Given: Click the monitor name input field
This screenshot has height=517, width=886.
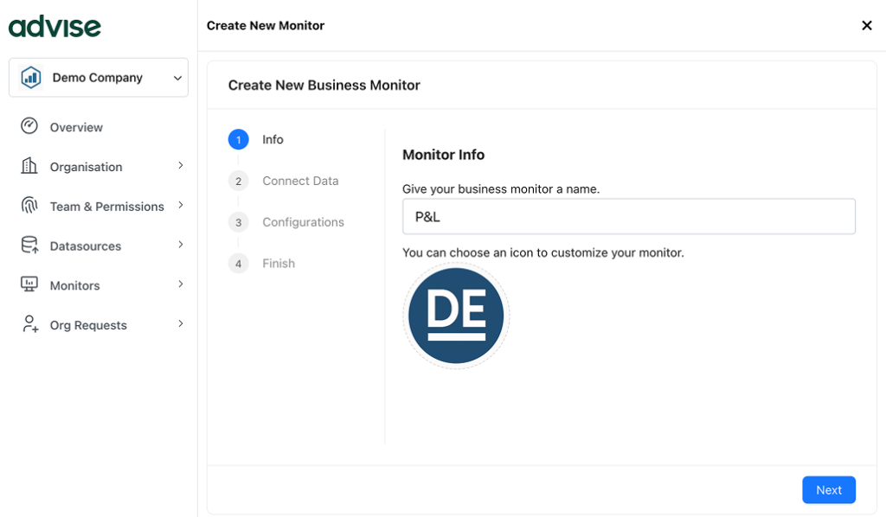Looking at the screenshot, I should click(x=628, y=217).
